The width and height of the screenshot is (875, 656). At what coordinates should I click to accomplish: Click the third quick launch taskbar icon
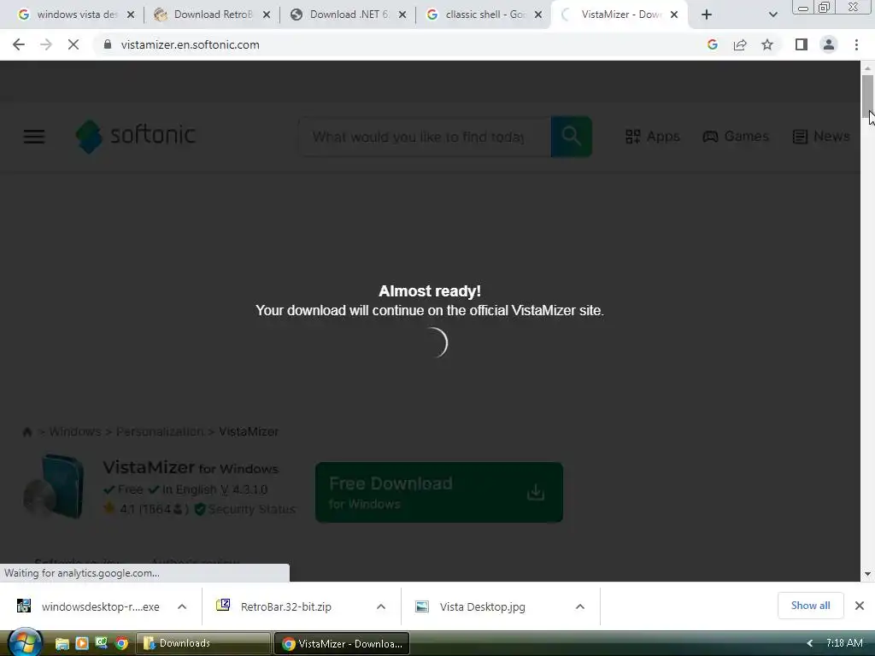click(x=102, y=644)
